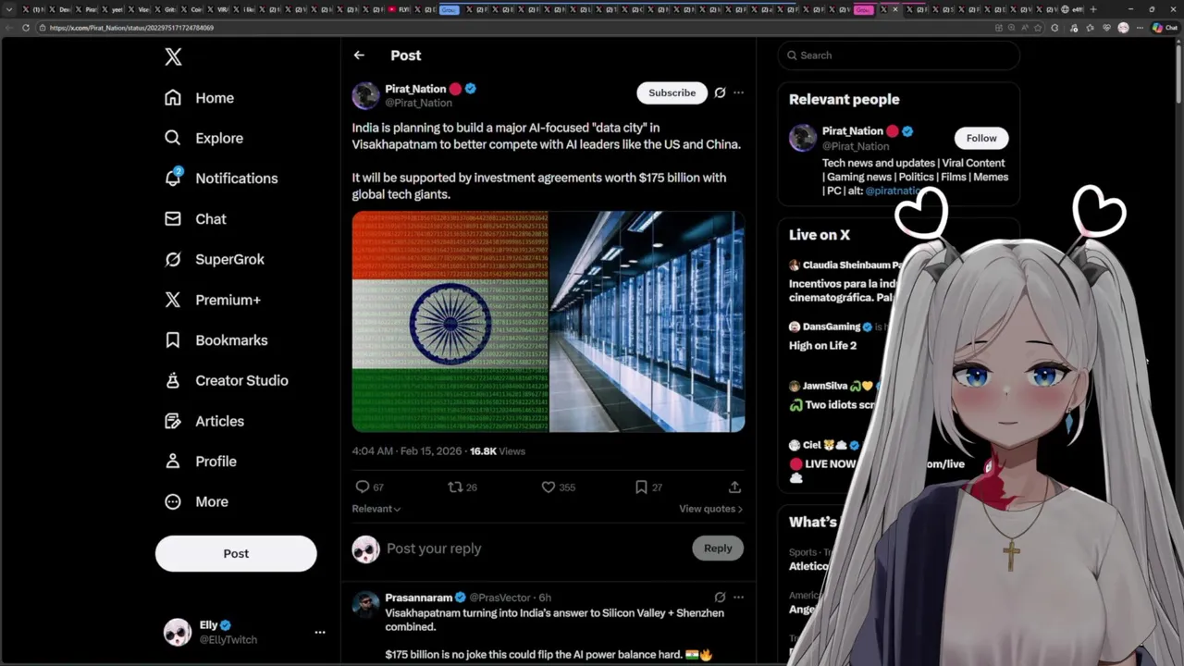This screenshot has height=666, width=1184.
Task: Open the Home page
Action: coord(199,98)
